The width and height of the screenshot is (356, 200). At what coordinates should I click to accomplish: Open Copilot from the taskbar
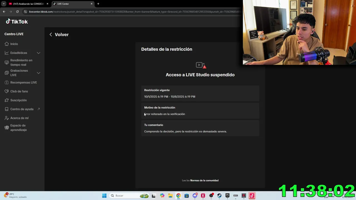pyautogui.click(x=162, y=196)
